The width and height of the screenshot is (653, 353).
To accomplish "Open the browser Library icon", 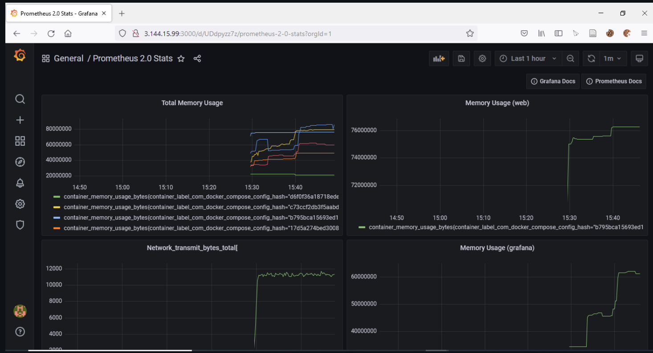I will point(542,33).
